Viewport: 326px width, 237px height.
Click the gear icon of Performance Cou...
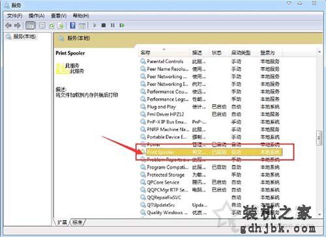click(x=143, y=92)
